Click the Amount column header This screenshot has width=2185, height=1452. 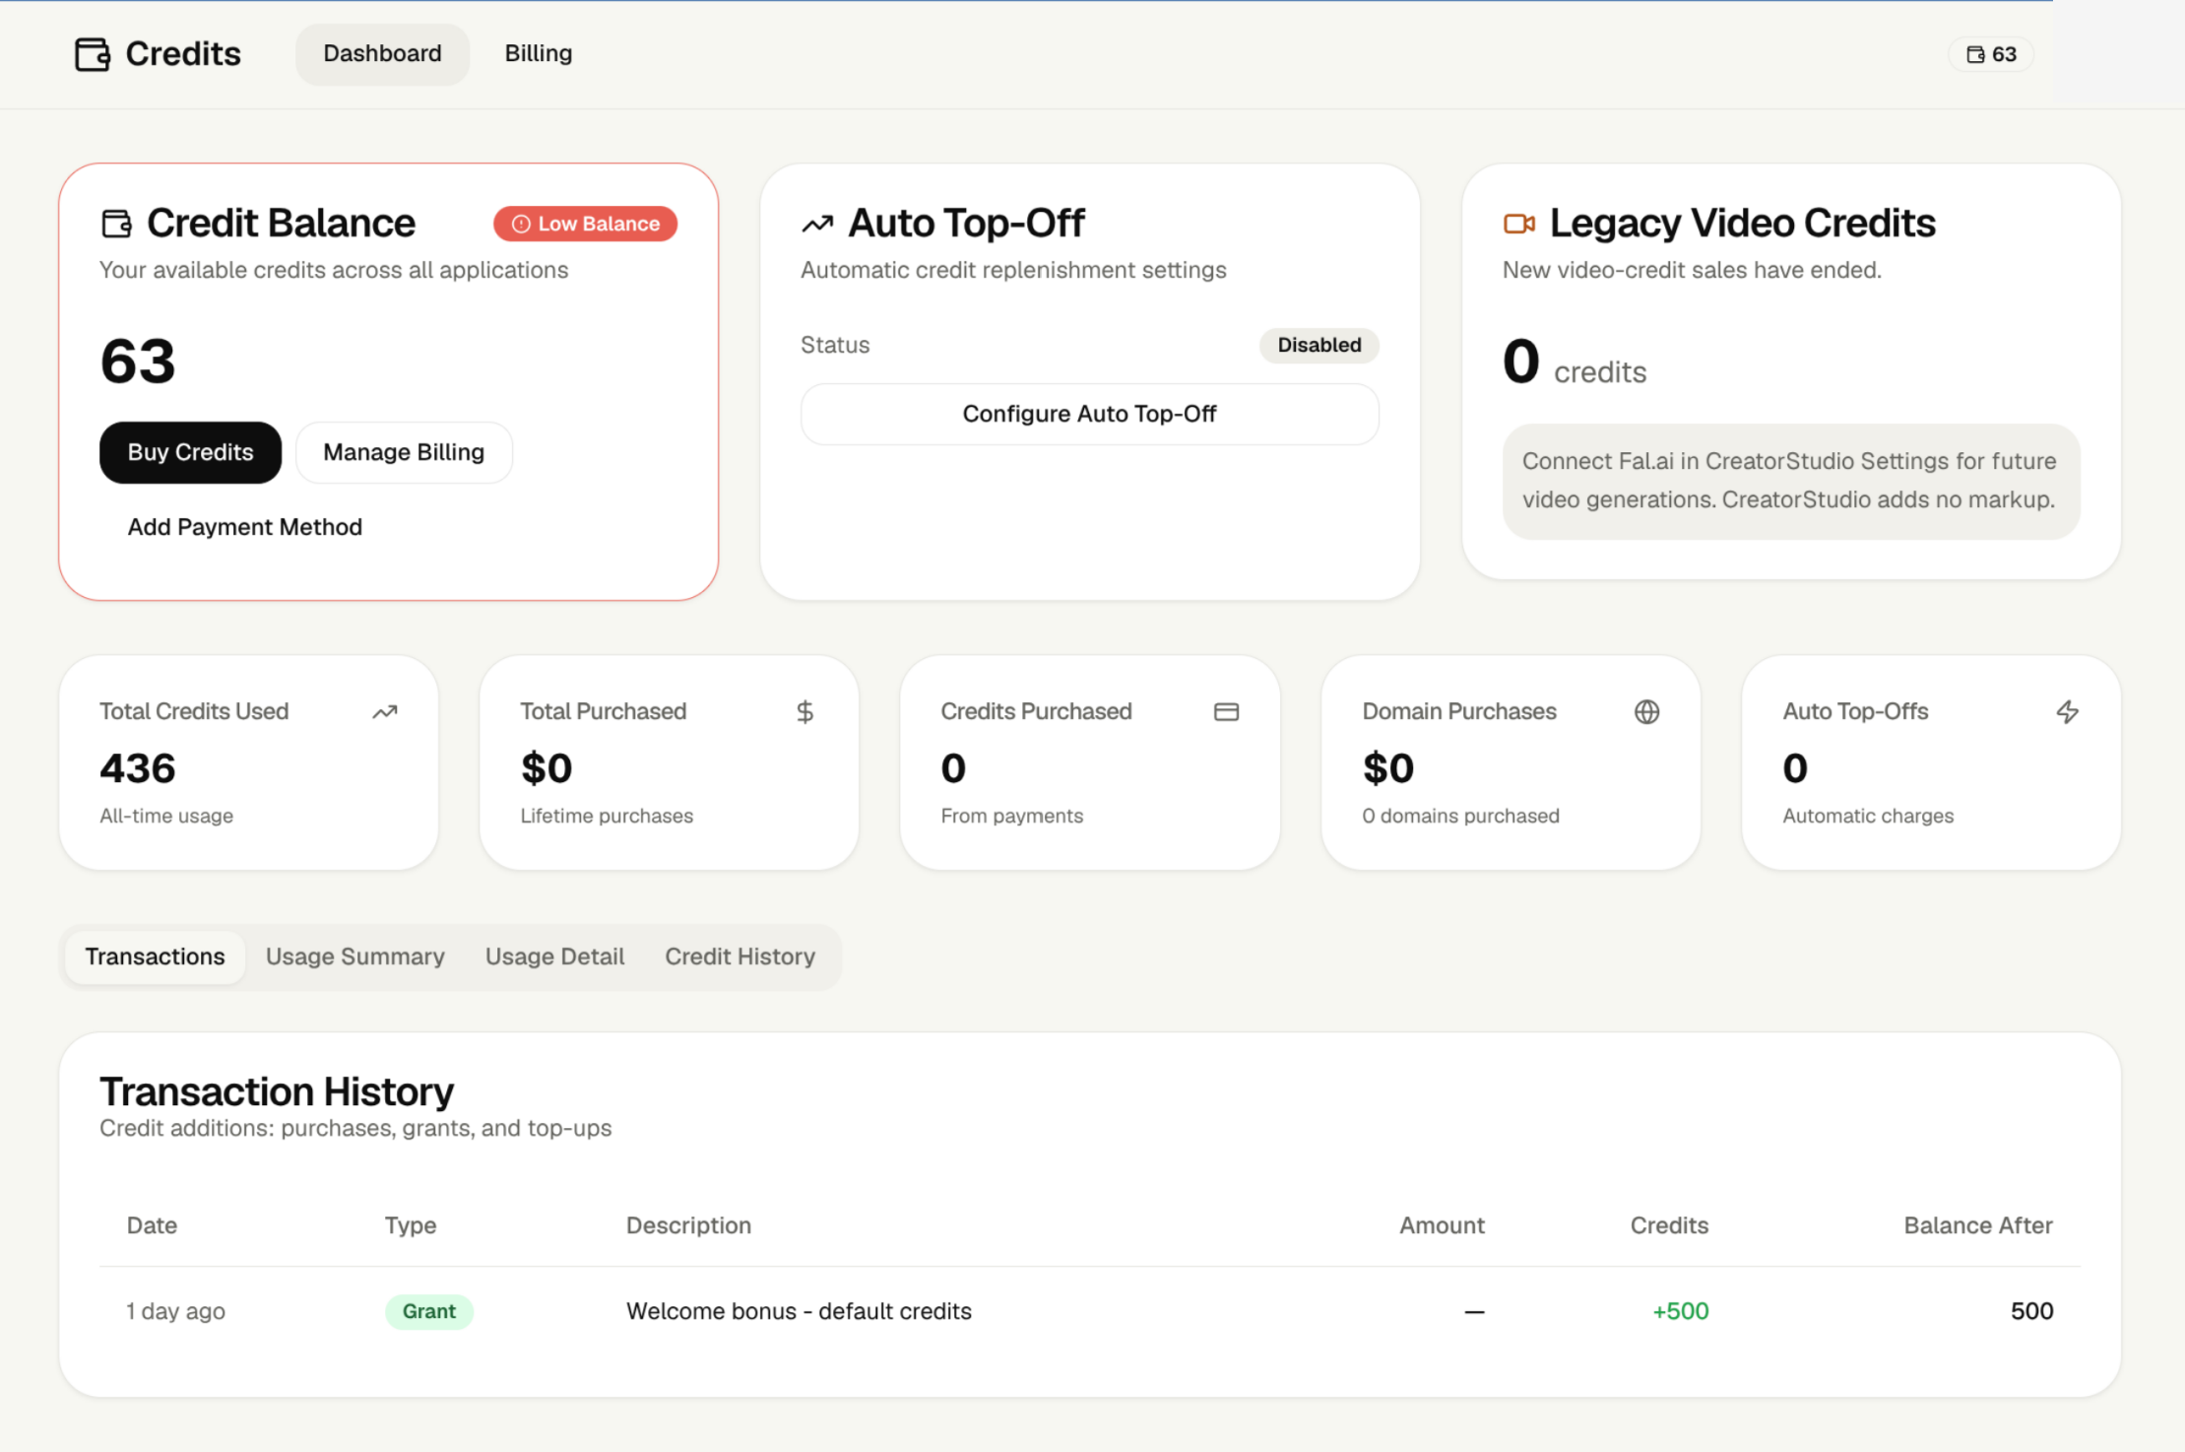click(1442, 1225)
